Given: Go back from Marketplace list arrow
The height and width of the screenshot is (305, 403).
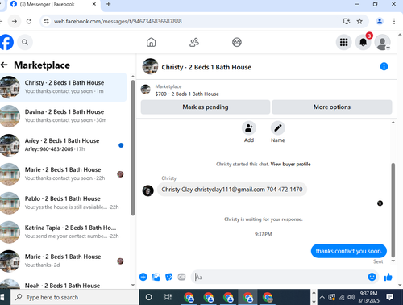Looking at the screenshot, I should (x=4, y=65).
